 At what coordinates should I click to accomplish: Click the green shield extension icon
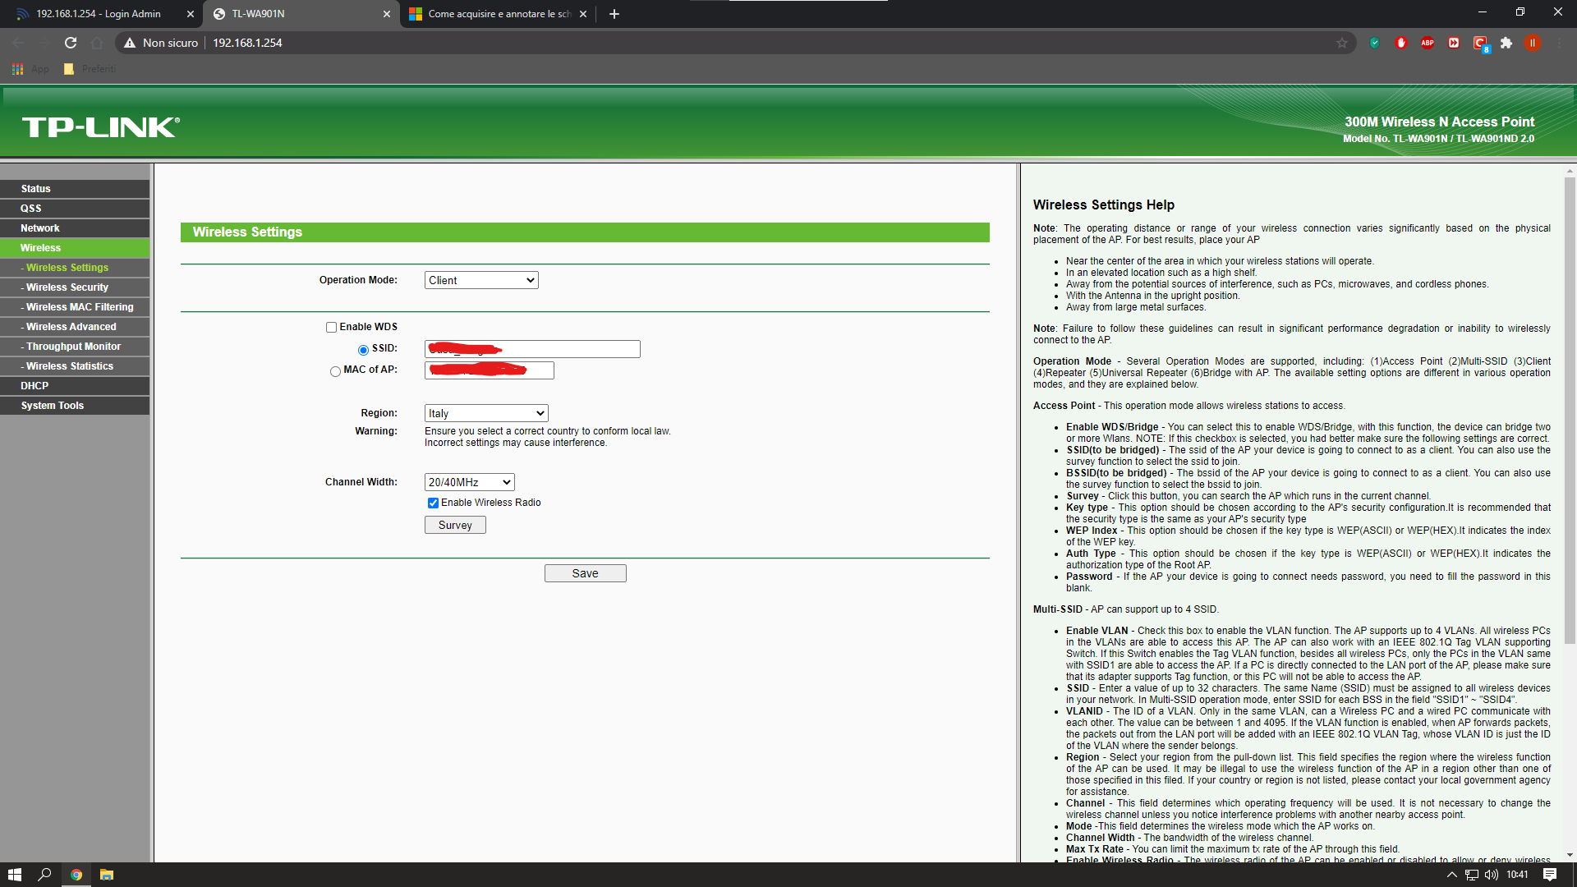[x=1375, y=43]
